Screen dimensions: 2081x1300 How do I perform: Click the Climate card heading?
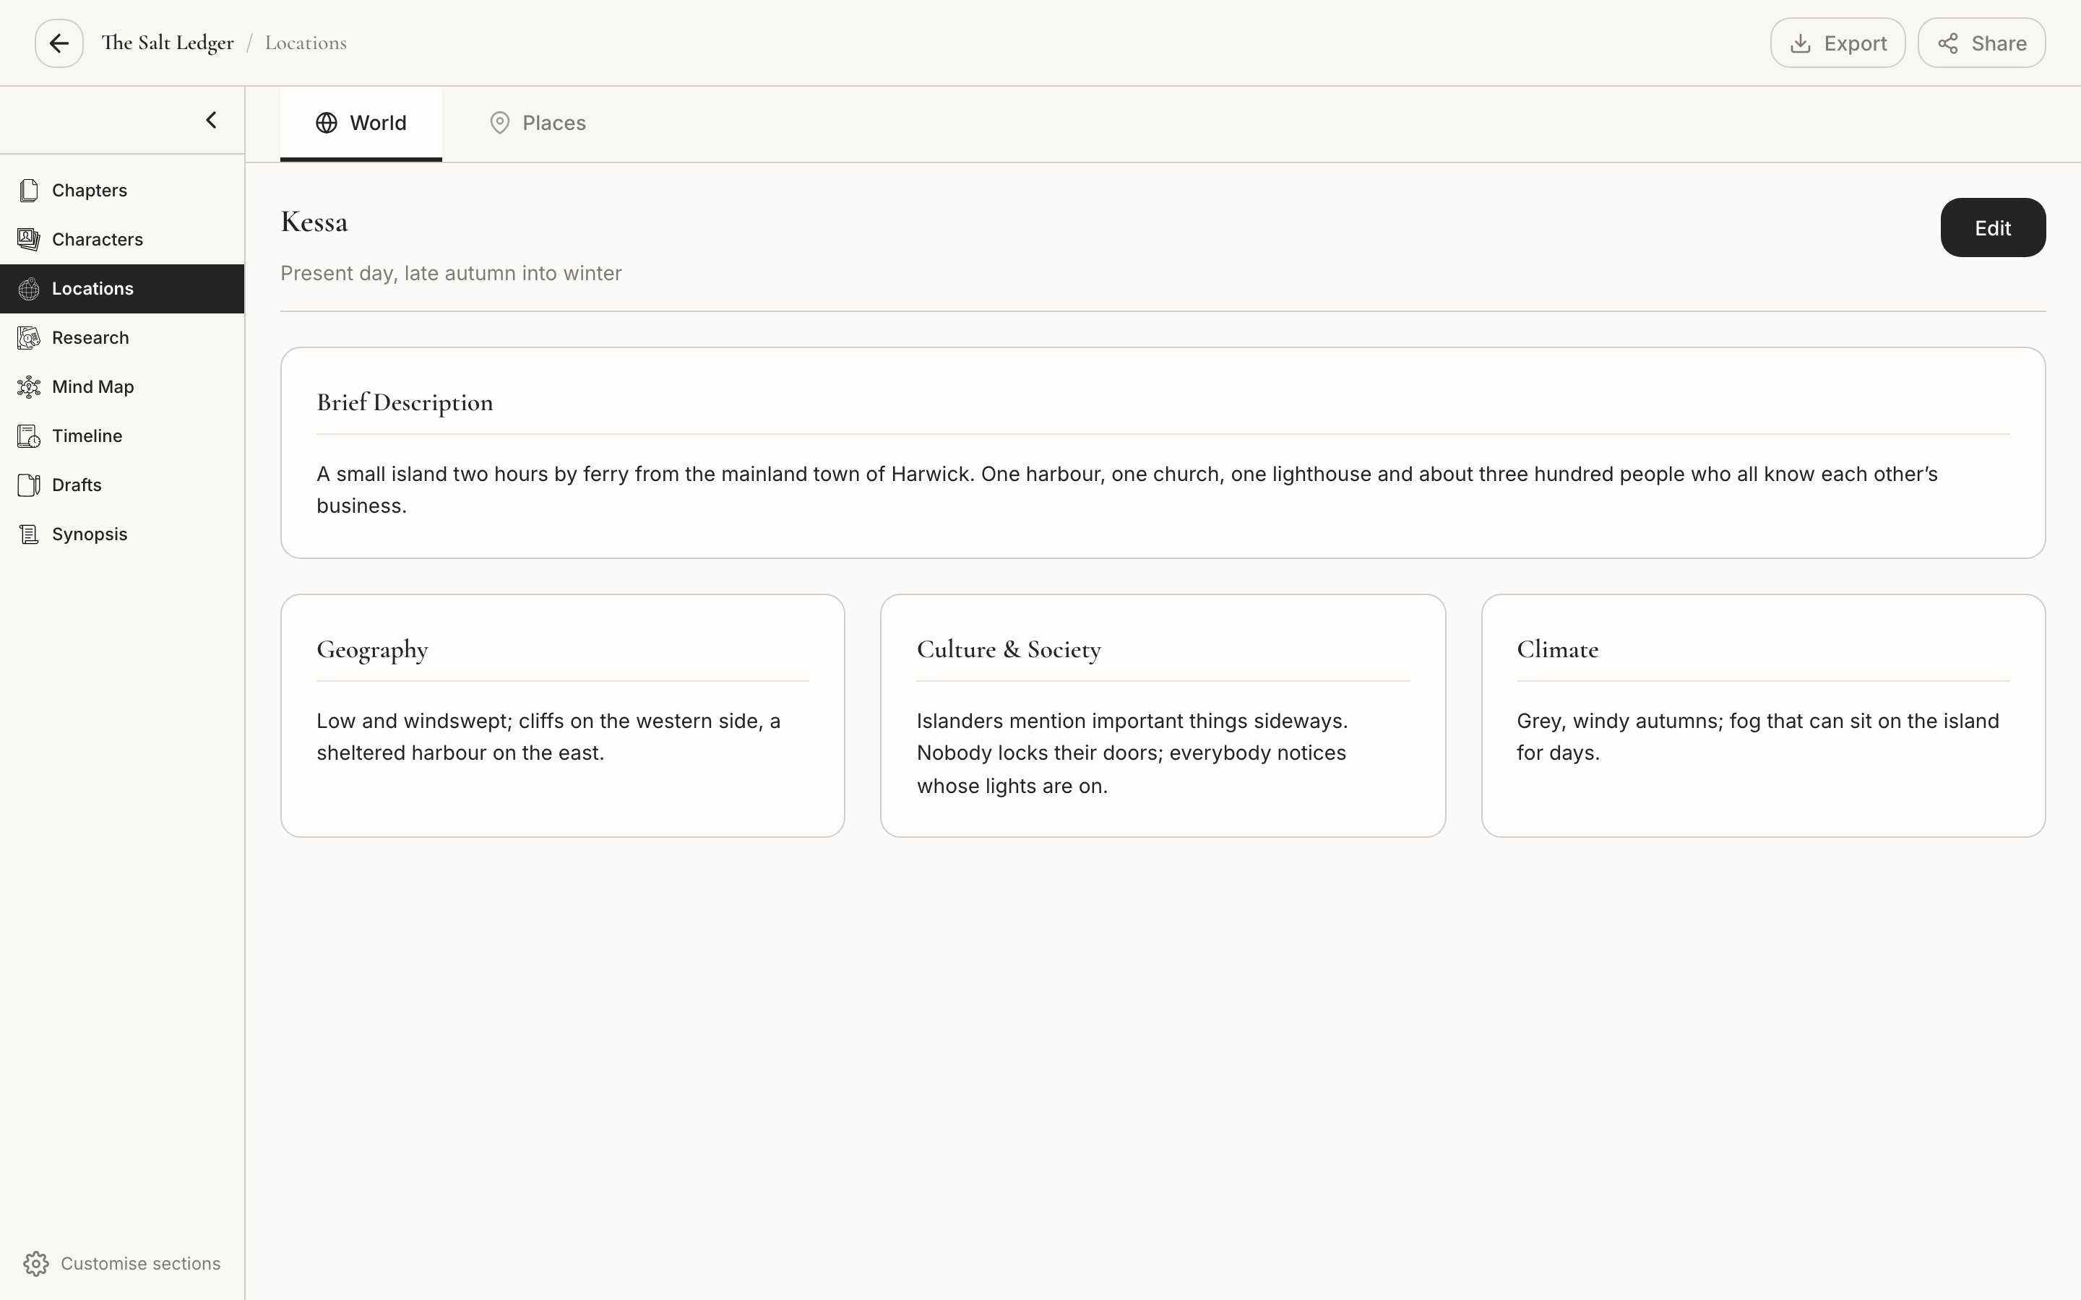point(1557,649)
